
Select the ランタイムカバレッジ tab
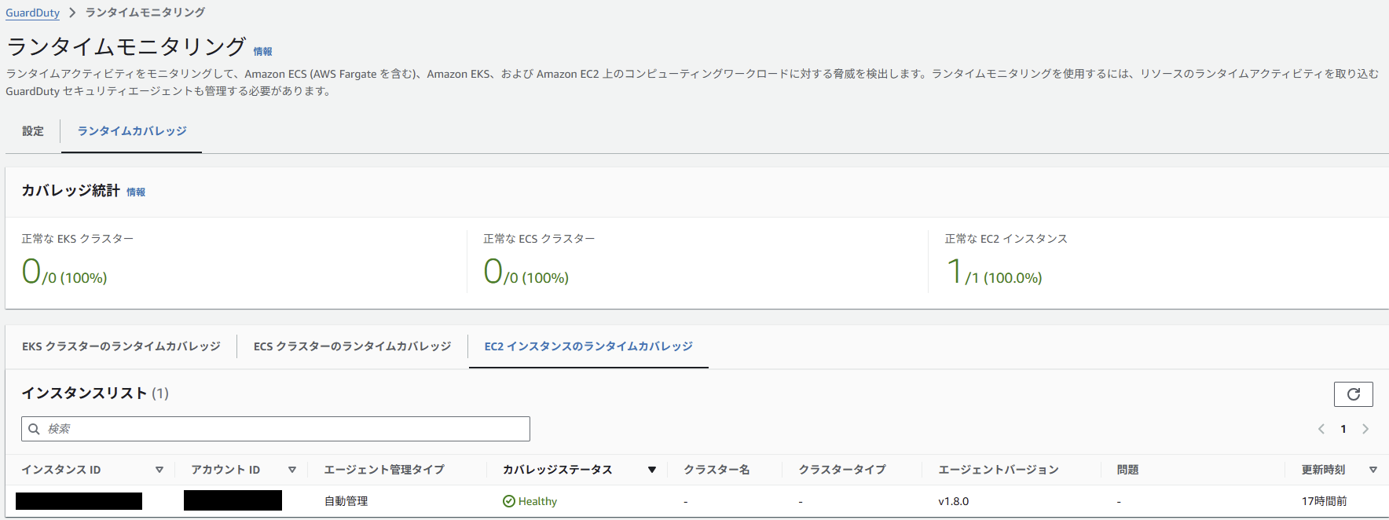132,131
